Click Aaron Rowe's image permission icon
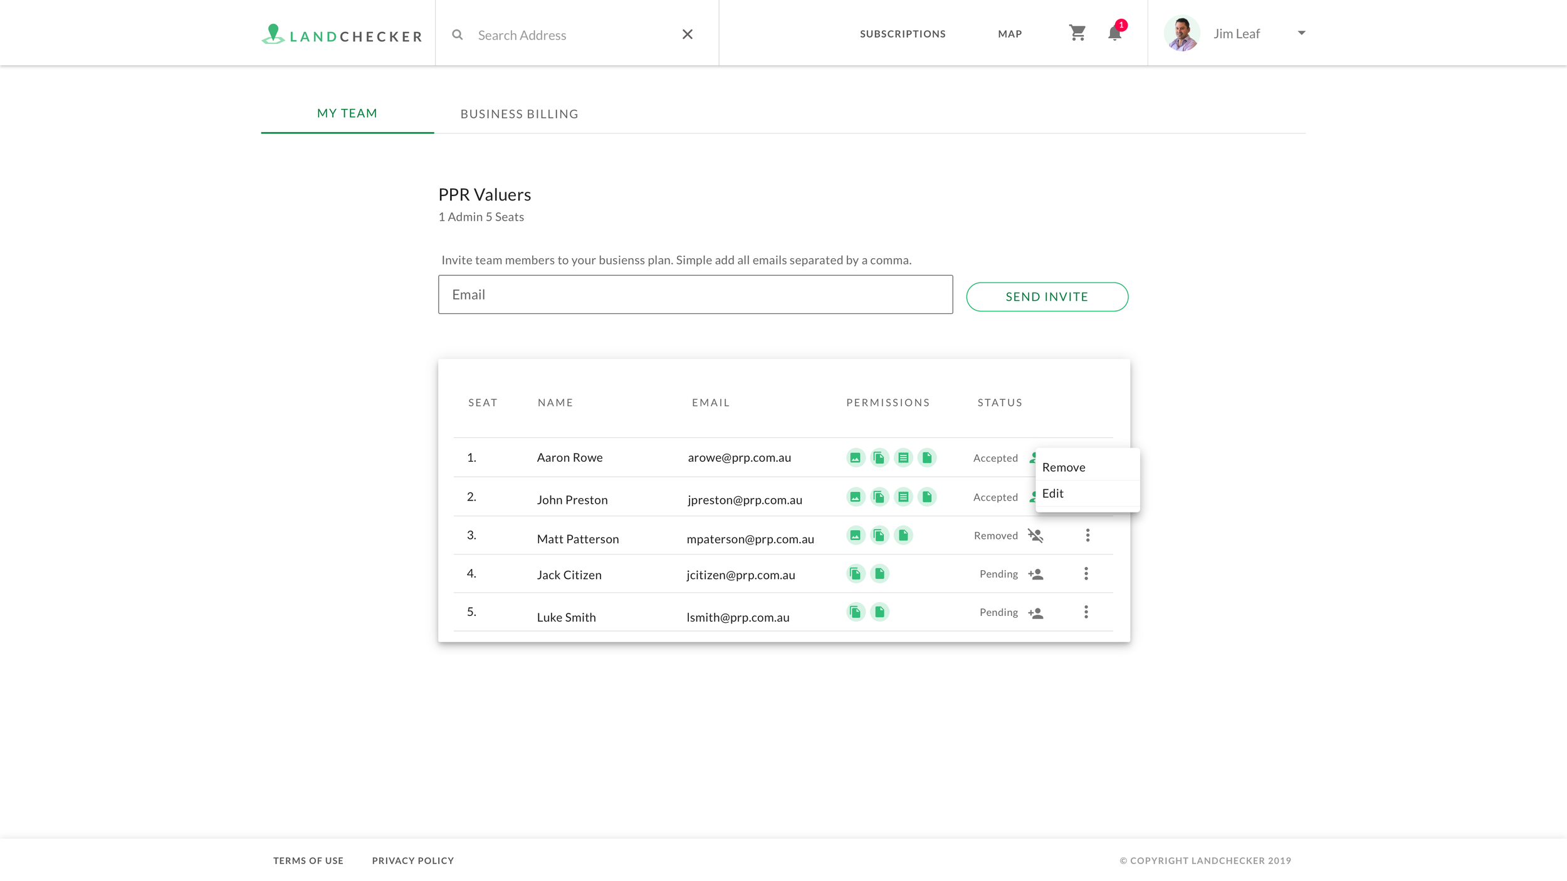 pos(855,458)
